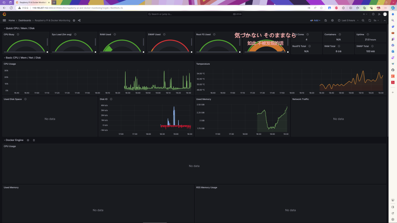Show info for Sys Load panel
The image size is (397, 223).
click(x=75, y=34)
